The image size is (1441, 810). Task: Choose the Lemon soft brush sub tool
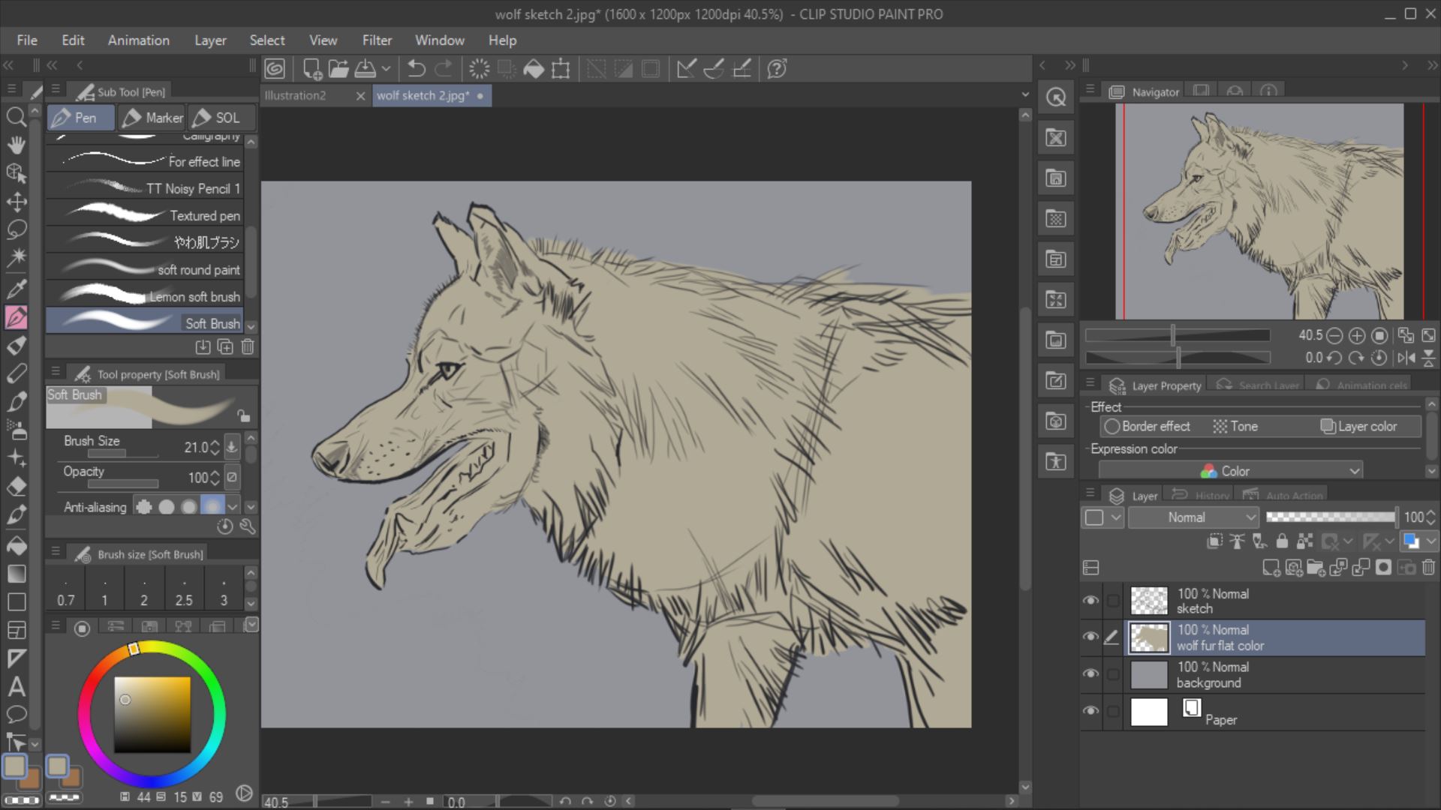coord(145,297)
